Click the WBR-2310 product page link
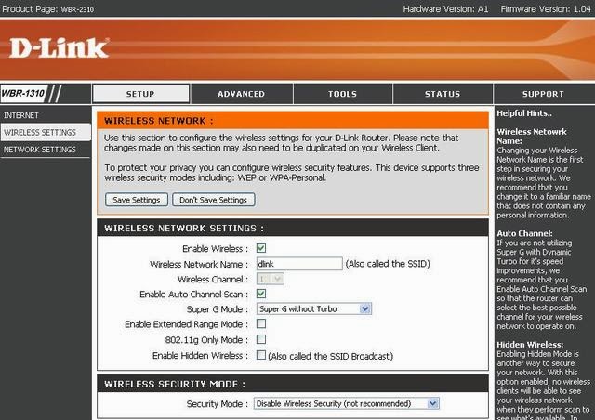This screenshot has width=595, height=420. (x=77, y=9)
